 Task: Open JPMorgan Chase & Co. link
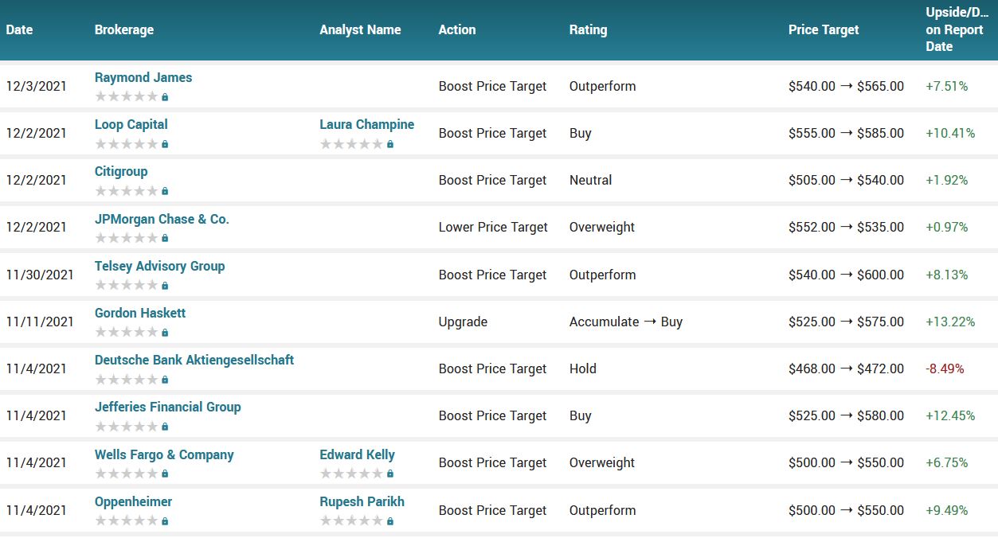[x=162, y=219]
